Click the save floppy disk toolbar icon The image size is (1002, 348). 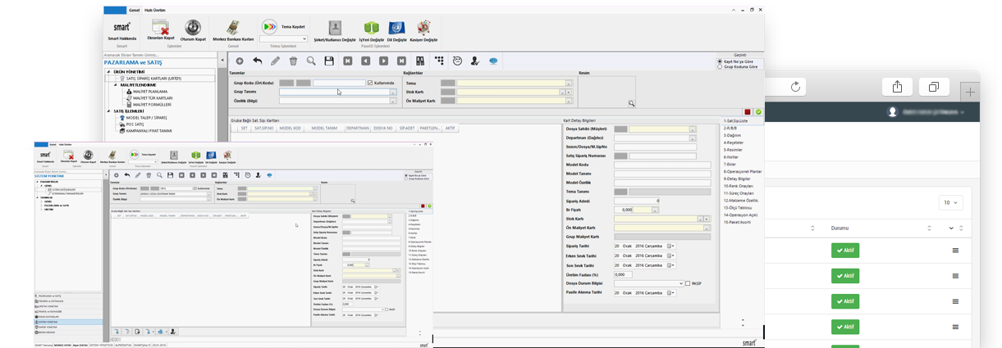(329, 61)
